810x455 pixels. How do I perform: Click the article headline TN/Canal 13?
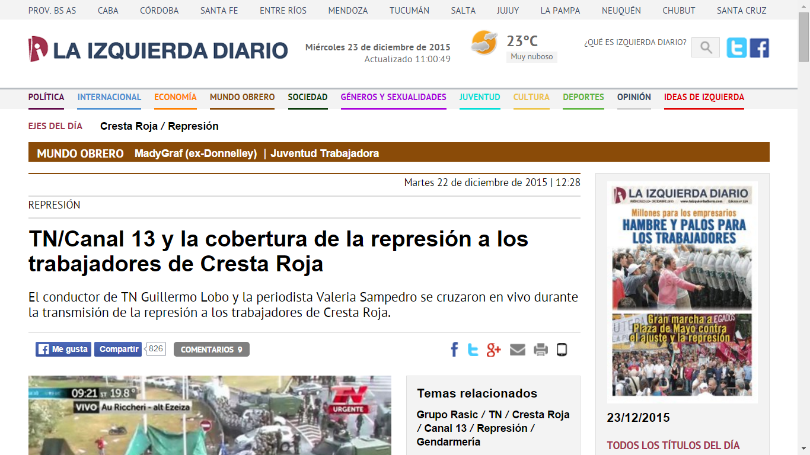[x=278, y=251]
